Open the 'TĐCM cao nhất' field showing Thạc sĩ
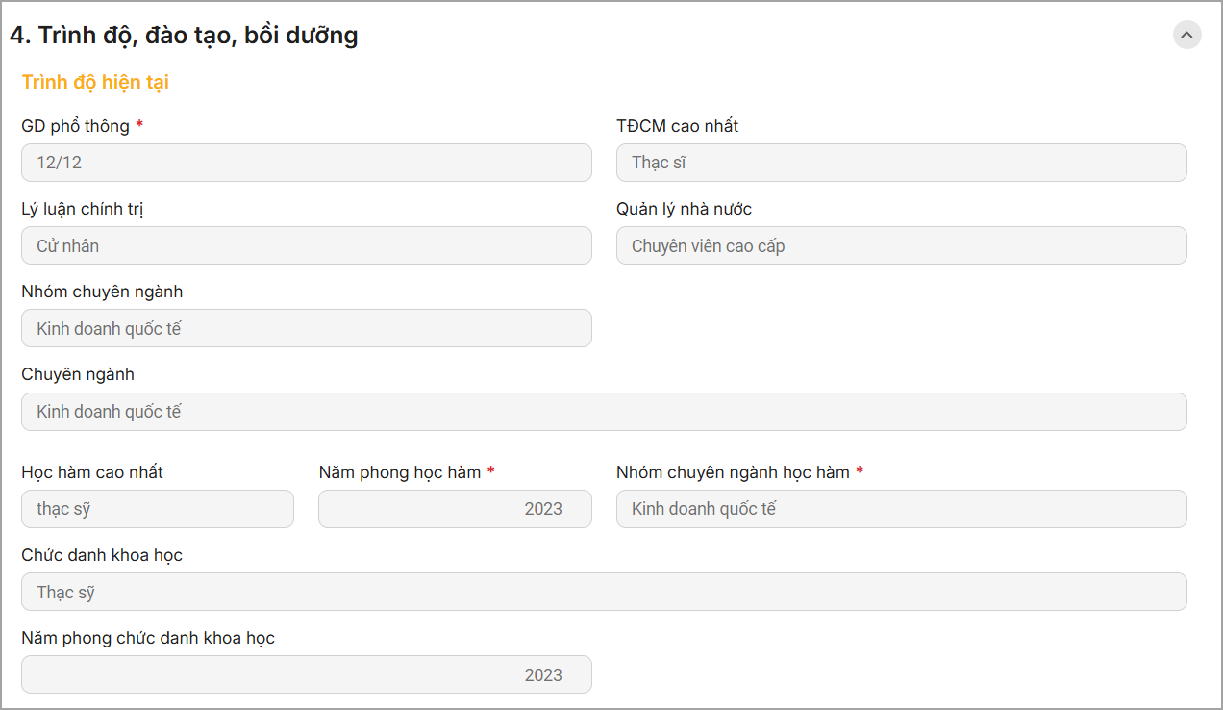 (x=901, y=163)
